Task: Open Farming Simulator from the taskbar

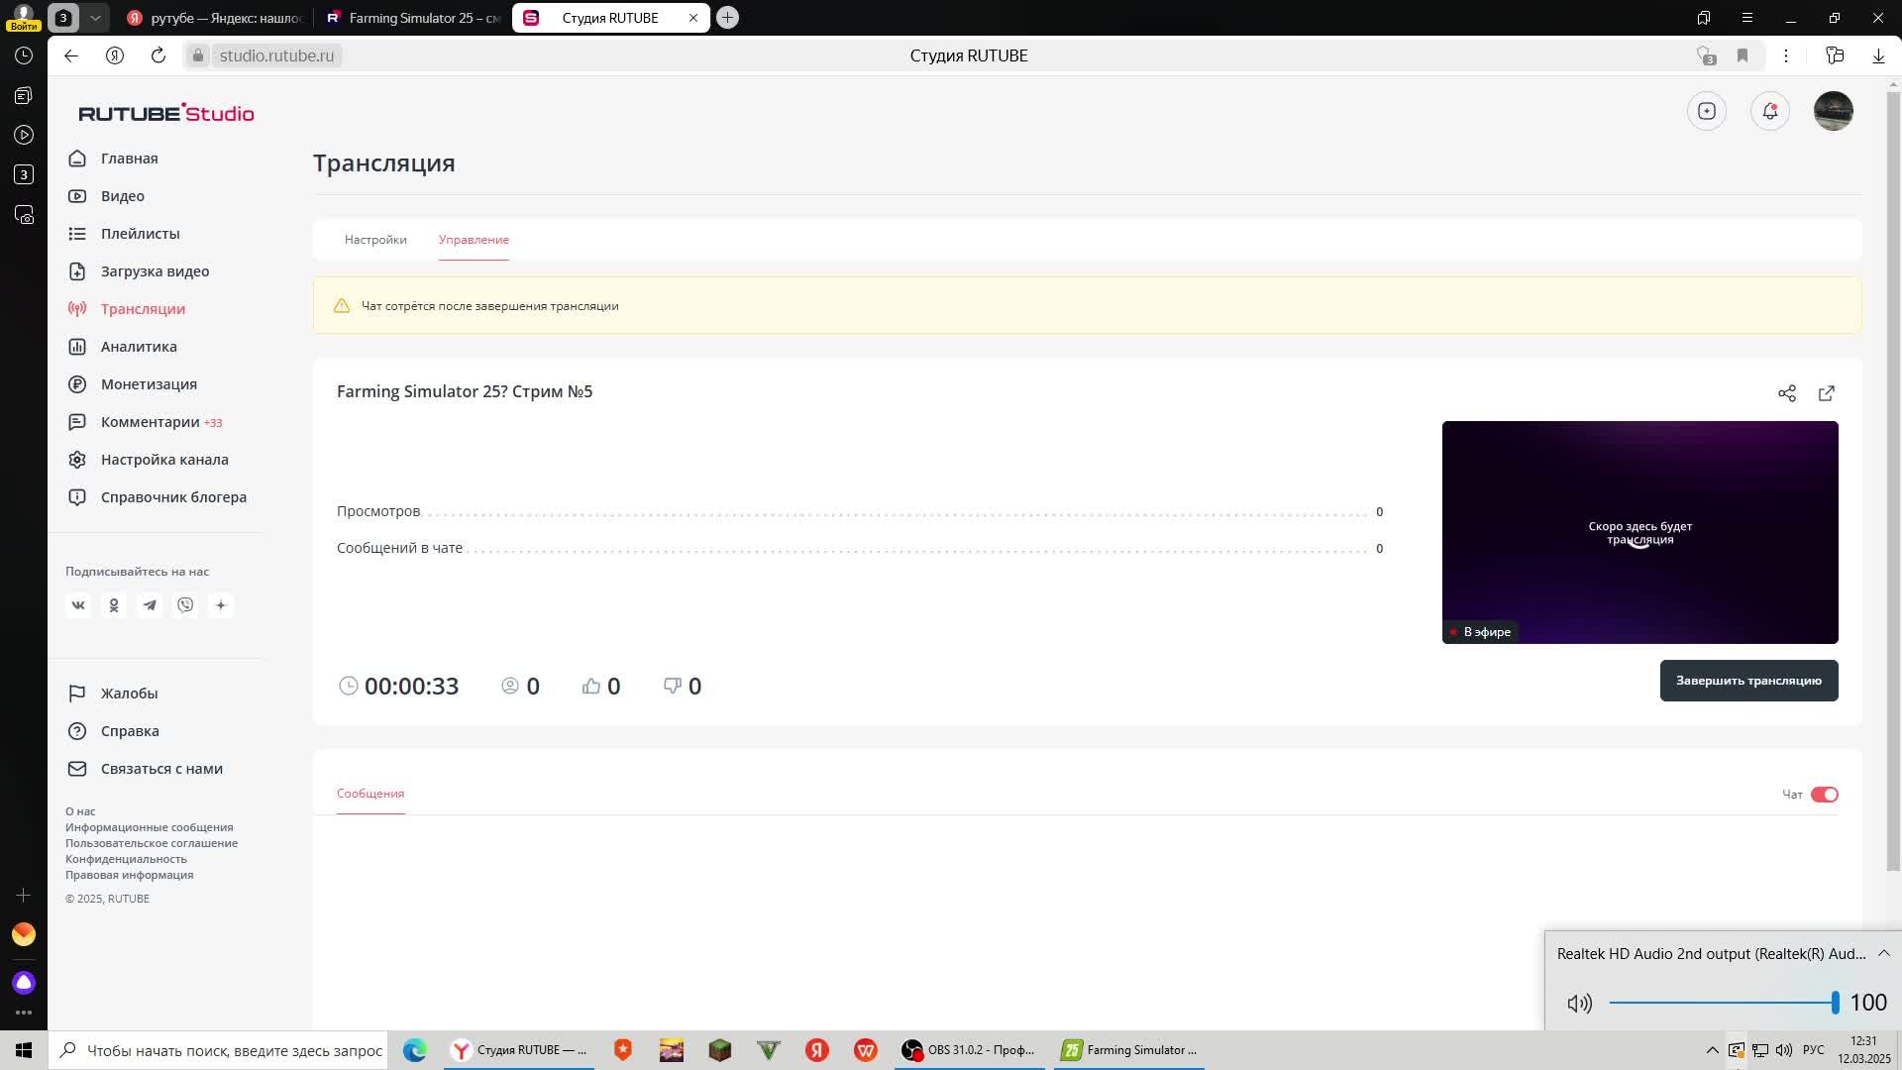Action: tap(1129, 1050)
